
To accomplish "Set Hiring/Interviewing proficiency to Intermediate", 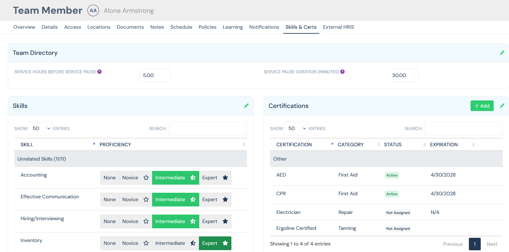I will (175, 221).
